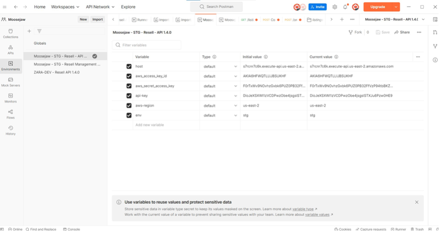Click the filter icon in sidebar

point(39,31)
